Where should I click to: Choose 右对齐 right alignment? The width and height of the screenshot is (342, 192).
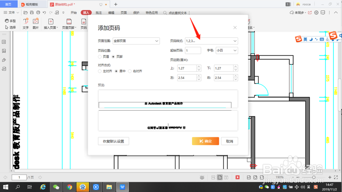click(130, 71)
